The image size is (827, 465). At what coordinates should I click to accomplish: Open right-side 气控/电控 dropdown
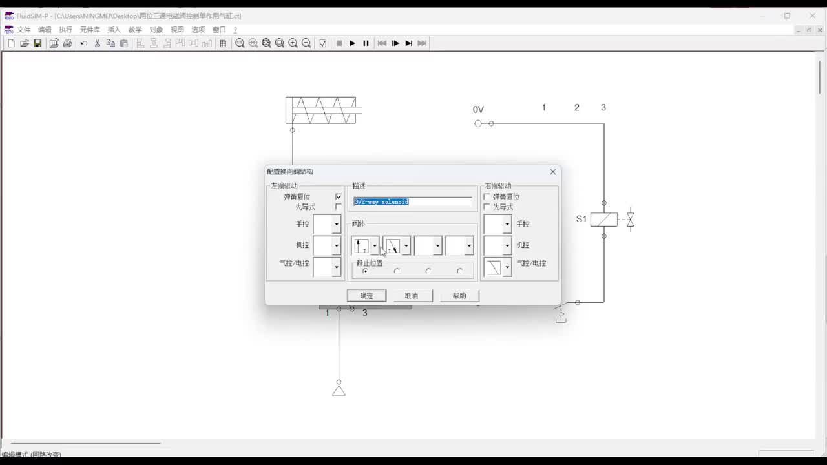[x=507, y=267]
